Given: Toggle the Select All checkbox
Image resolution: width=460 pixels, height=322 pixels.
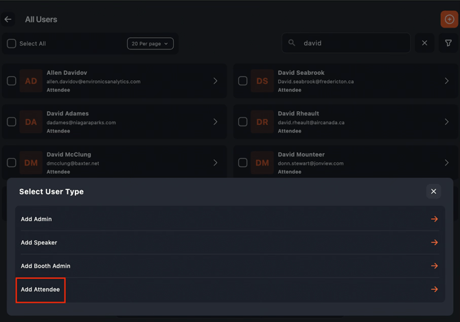Looking at the screenshot, I should point(12,44).
